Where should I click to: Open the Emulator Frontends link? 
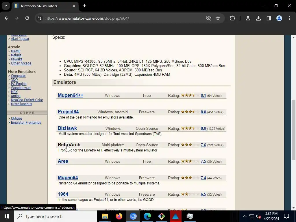(x=26, y=123)
